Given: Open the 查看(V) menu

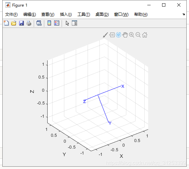Looking at the screenshot, I should [48, 14].
